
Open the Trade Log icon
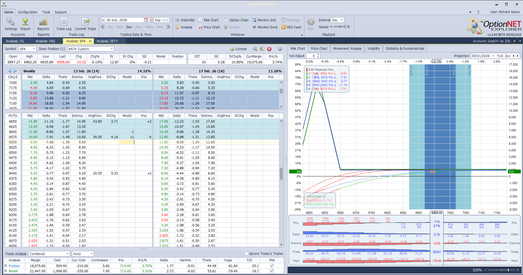(64, 22)
